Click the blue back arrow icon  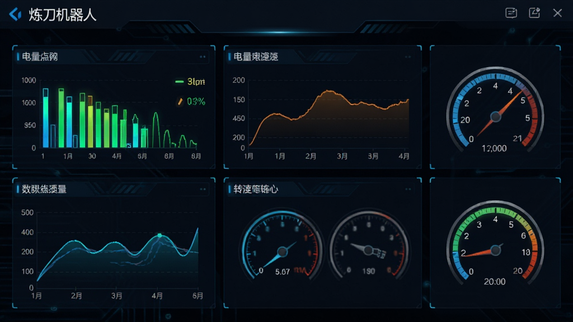(15, 15)
